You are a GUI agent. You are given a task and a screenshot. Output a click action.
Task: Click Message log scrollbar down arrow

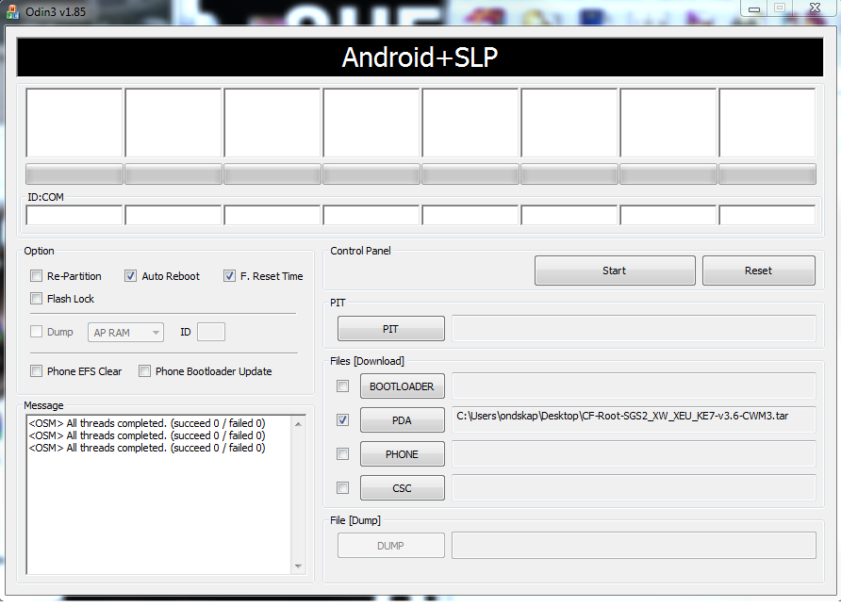[x=298, y=566]
